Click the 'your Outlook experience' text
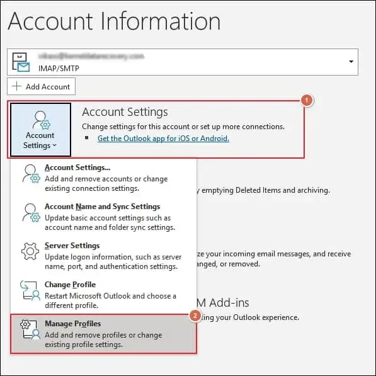Image resolution: width=376 pixels, height=376 pixels. pos(258,317)
